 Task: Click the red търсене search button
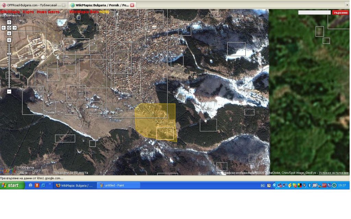tap(340, 13)
